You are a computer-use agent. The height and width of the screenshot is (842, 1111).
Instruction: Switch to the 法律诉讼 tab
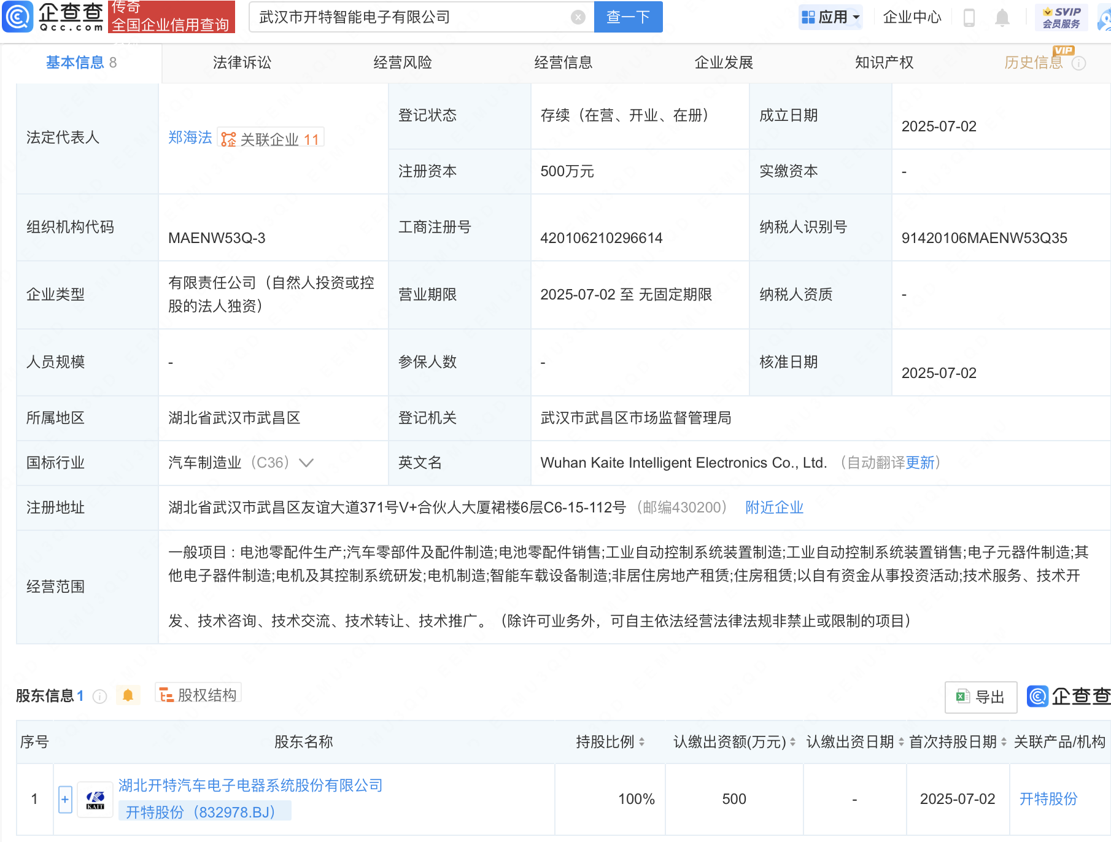[242, 63]
